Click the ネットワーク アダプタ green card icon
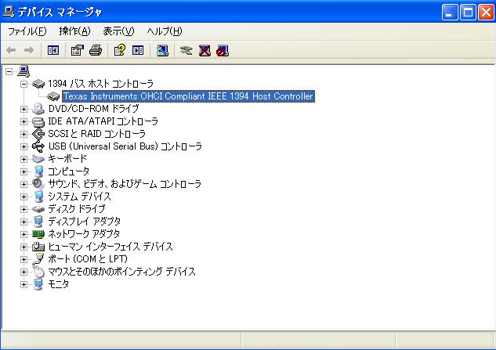This screenshot has height=350, width=496. pyautogui.click(x=38, y=234)
